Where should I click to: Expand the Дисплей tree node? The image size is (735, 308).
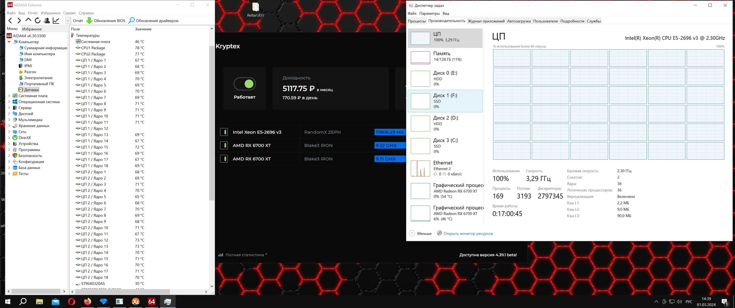(x=9, y=114)
